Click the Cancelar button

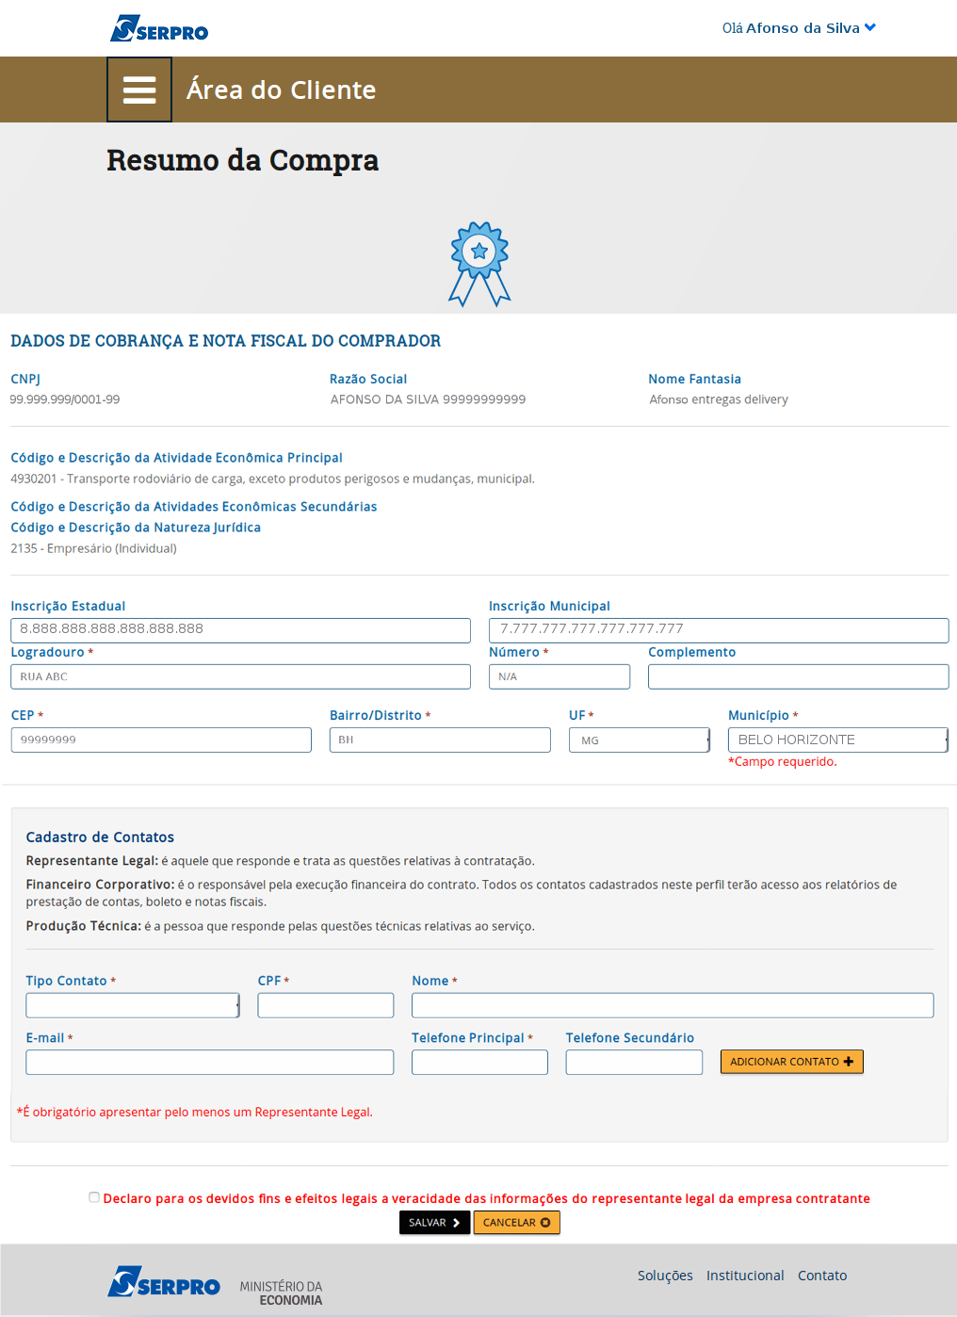click(516, 1223)
